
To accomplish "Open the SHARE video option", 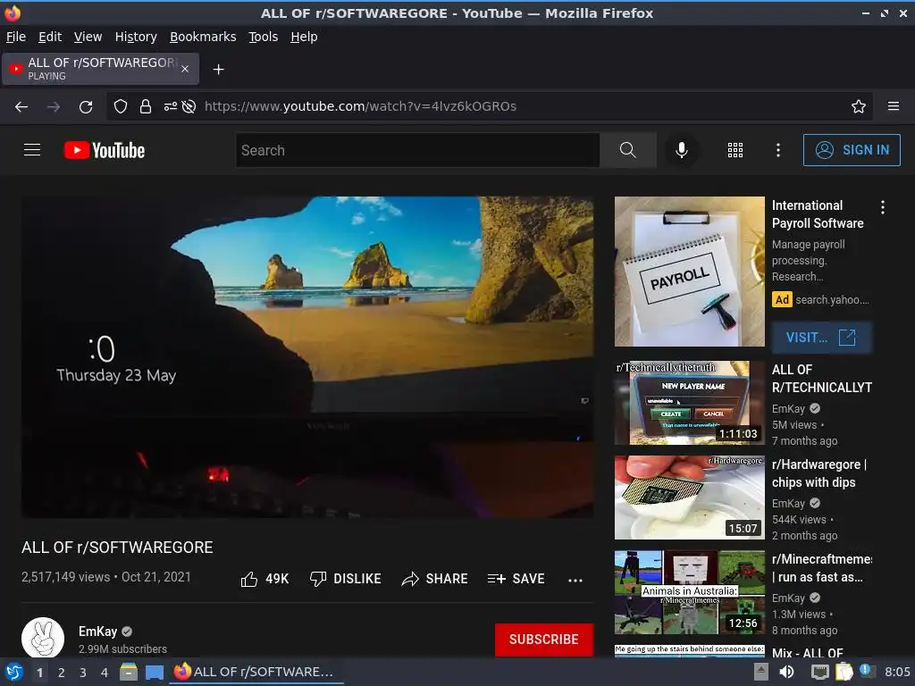I will 435,579.
